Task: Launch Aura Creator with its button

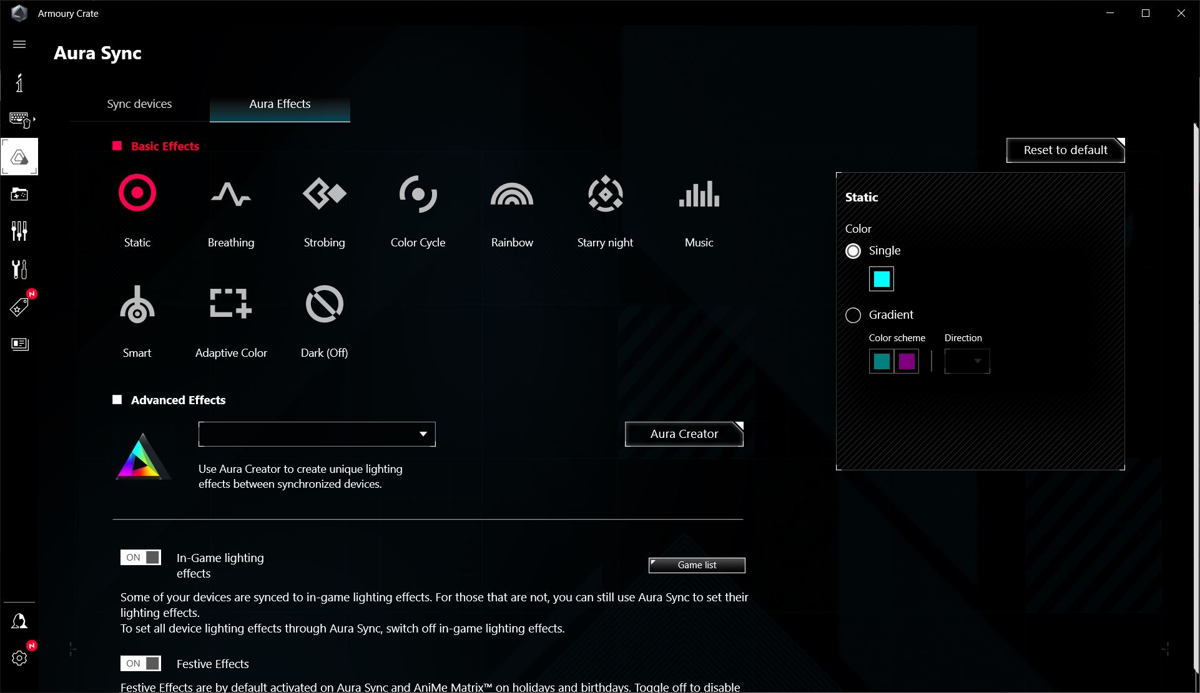Action: (x=684, y=434)
